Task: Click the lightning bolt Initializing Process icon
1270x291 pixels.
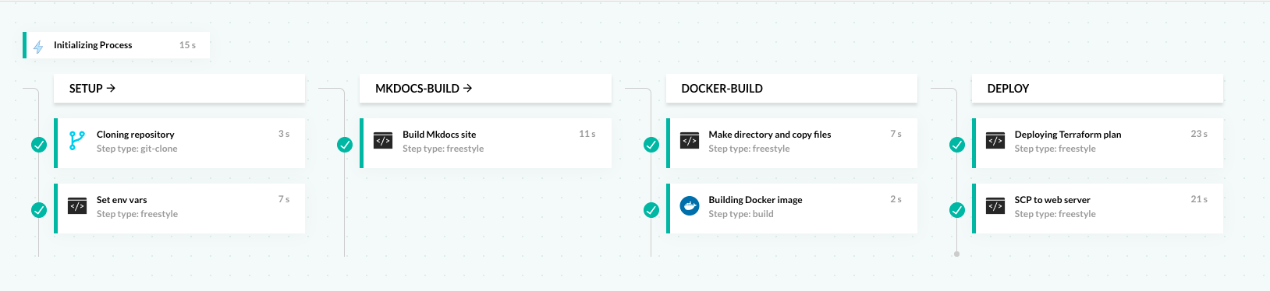Action: click(38, 47)
